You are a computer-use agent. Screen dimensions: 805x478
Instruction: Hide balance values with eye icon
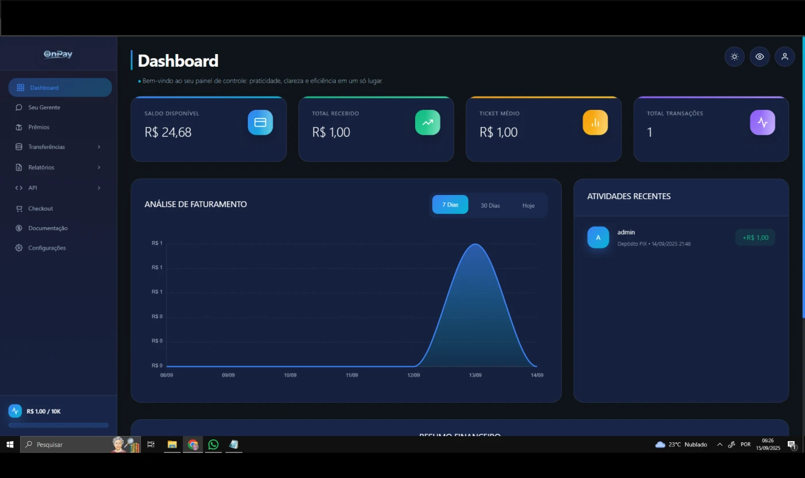760,56
